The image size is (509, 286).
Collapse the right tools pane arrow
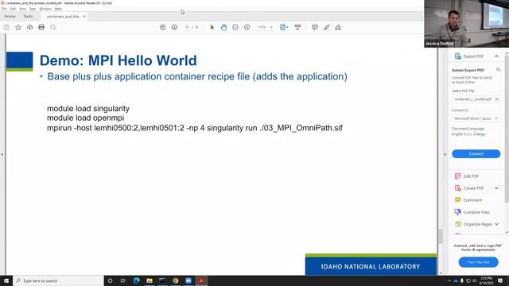(445, 154)
